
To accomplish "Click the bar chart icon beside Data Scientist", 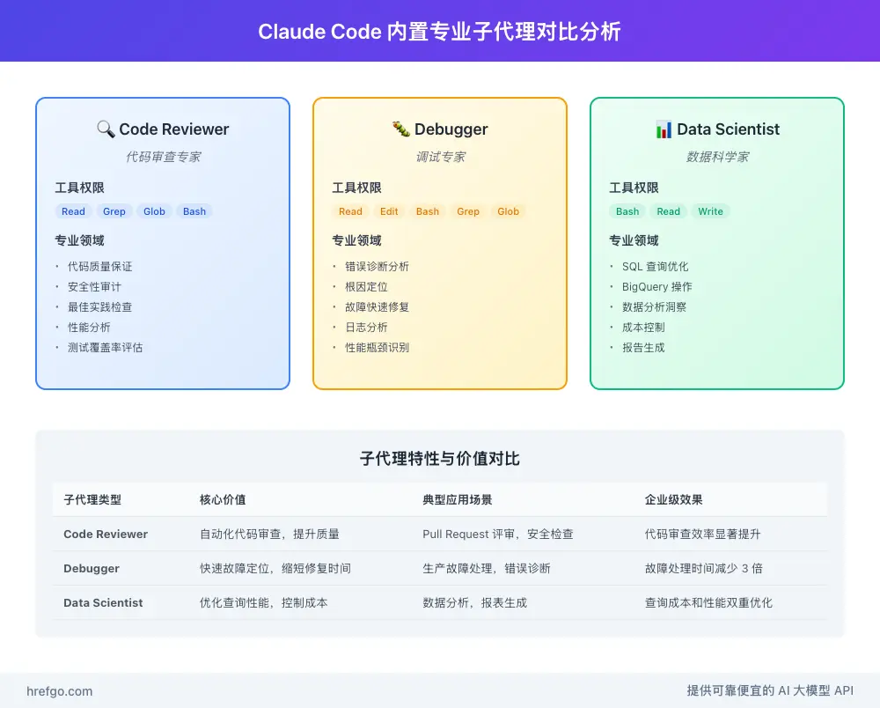I will (x=664, y=129).
